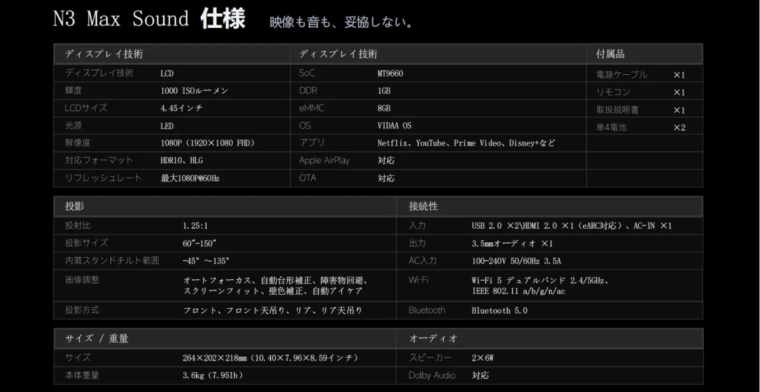The image size is (760, 392).
Task: Click the 'スピーカー' label
Action: (430, 358)
